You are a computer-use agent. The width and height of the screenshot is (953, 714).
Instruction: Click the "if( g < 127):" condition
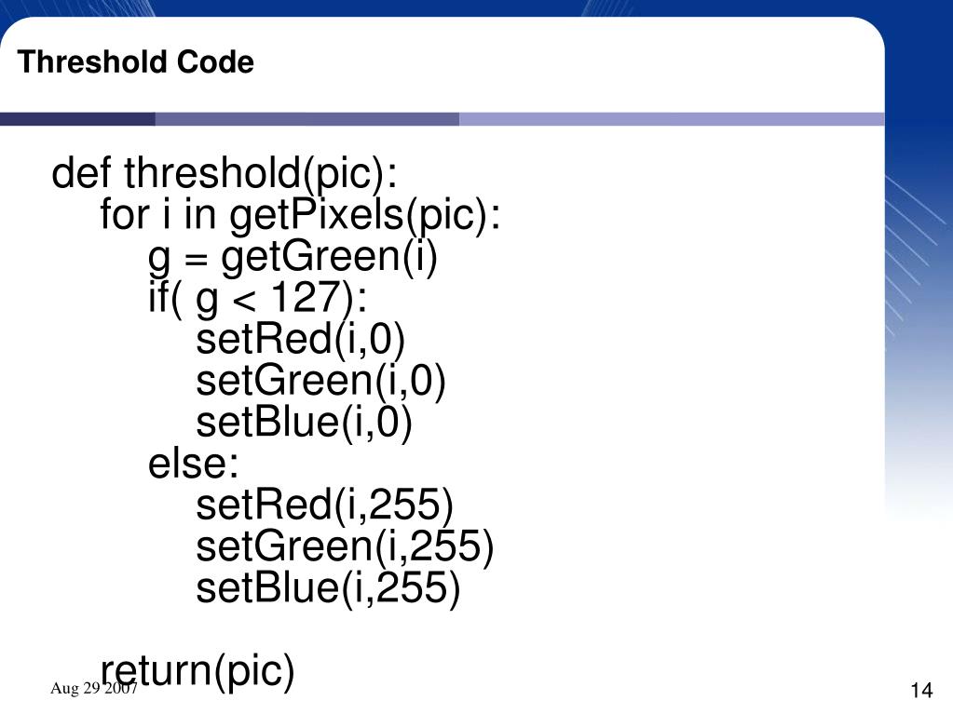pyautogui.click(x=258, y=299)
